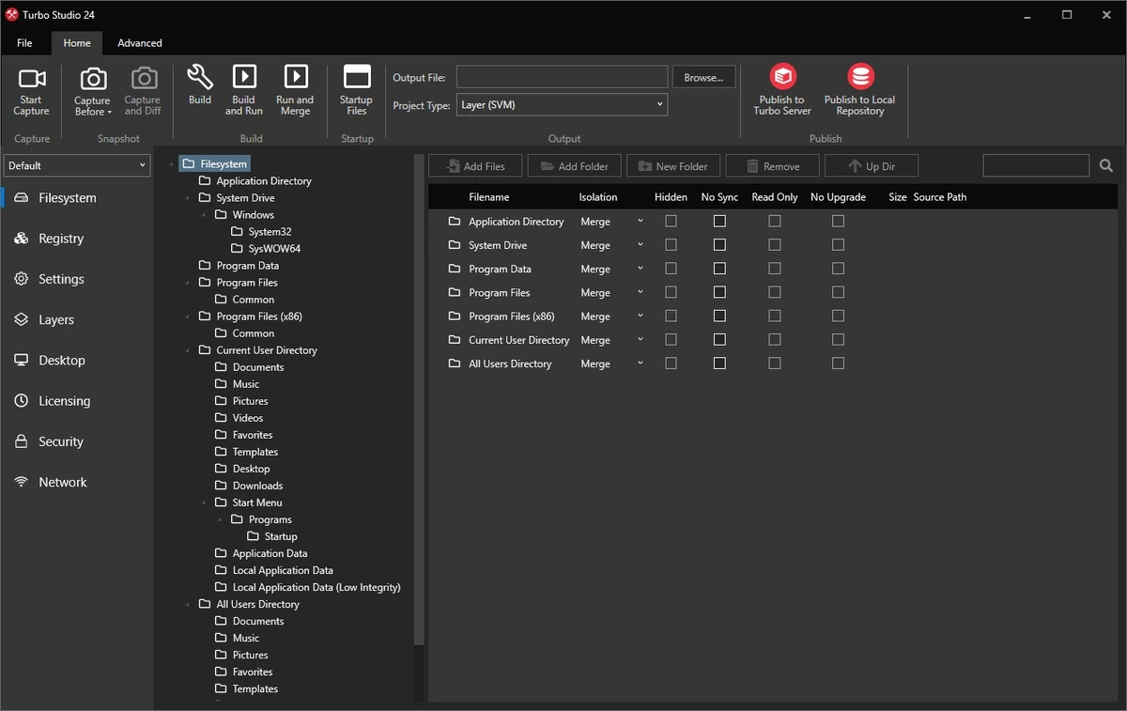Collapse the Start Menu tree node
1127x711 pixels.
pos(204,502)
